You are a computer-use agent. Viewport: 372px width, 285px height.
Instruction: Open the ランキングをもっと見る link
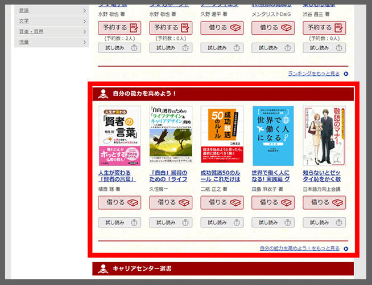(x=313, y=74)
